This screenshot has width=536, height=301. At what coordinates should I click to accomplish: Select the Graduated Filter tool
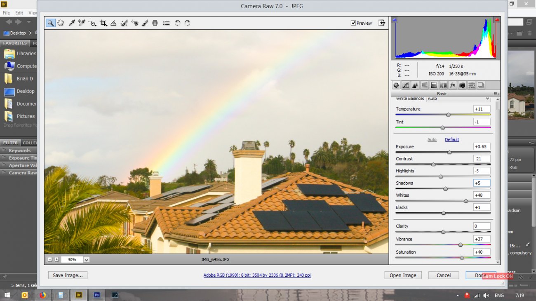tap(155, 23)
